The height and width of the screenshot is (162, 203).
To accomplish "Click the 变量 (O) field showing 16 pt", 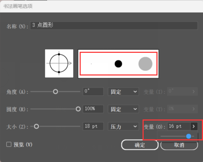I will tap(179, 126).
